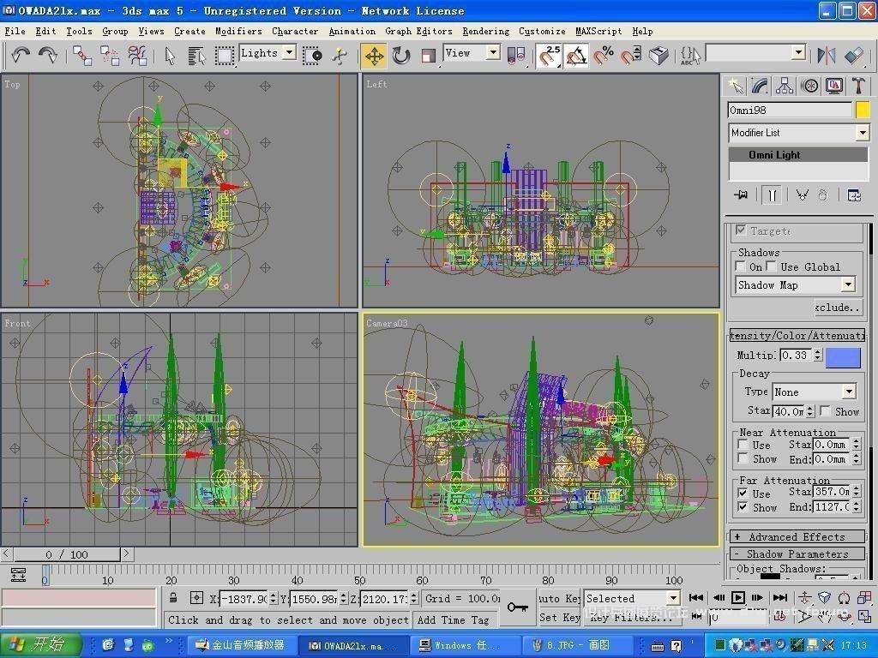The image size is (878, 658).
Task: Click the Set Key button
Action: click(x=559, y=617)
